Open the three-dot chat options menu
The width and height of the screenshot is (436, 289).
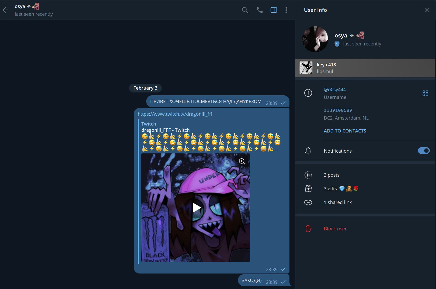(286, 10)
